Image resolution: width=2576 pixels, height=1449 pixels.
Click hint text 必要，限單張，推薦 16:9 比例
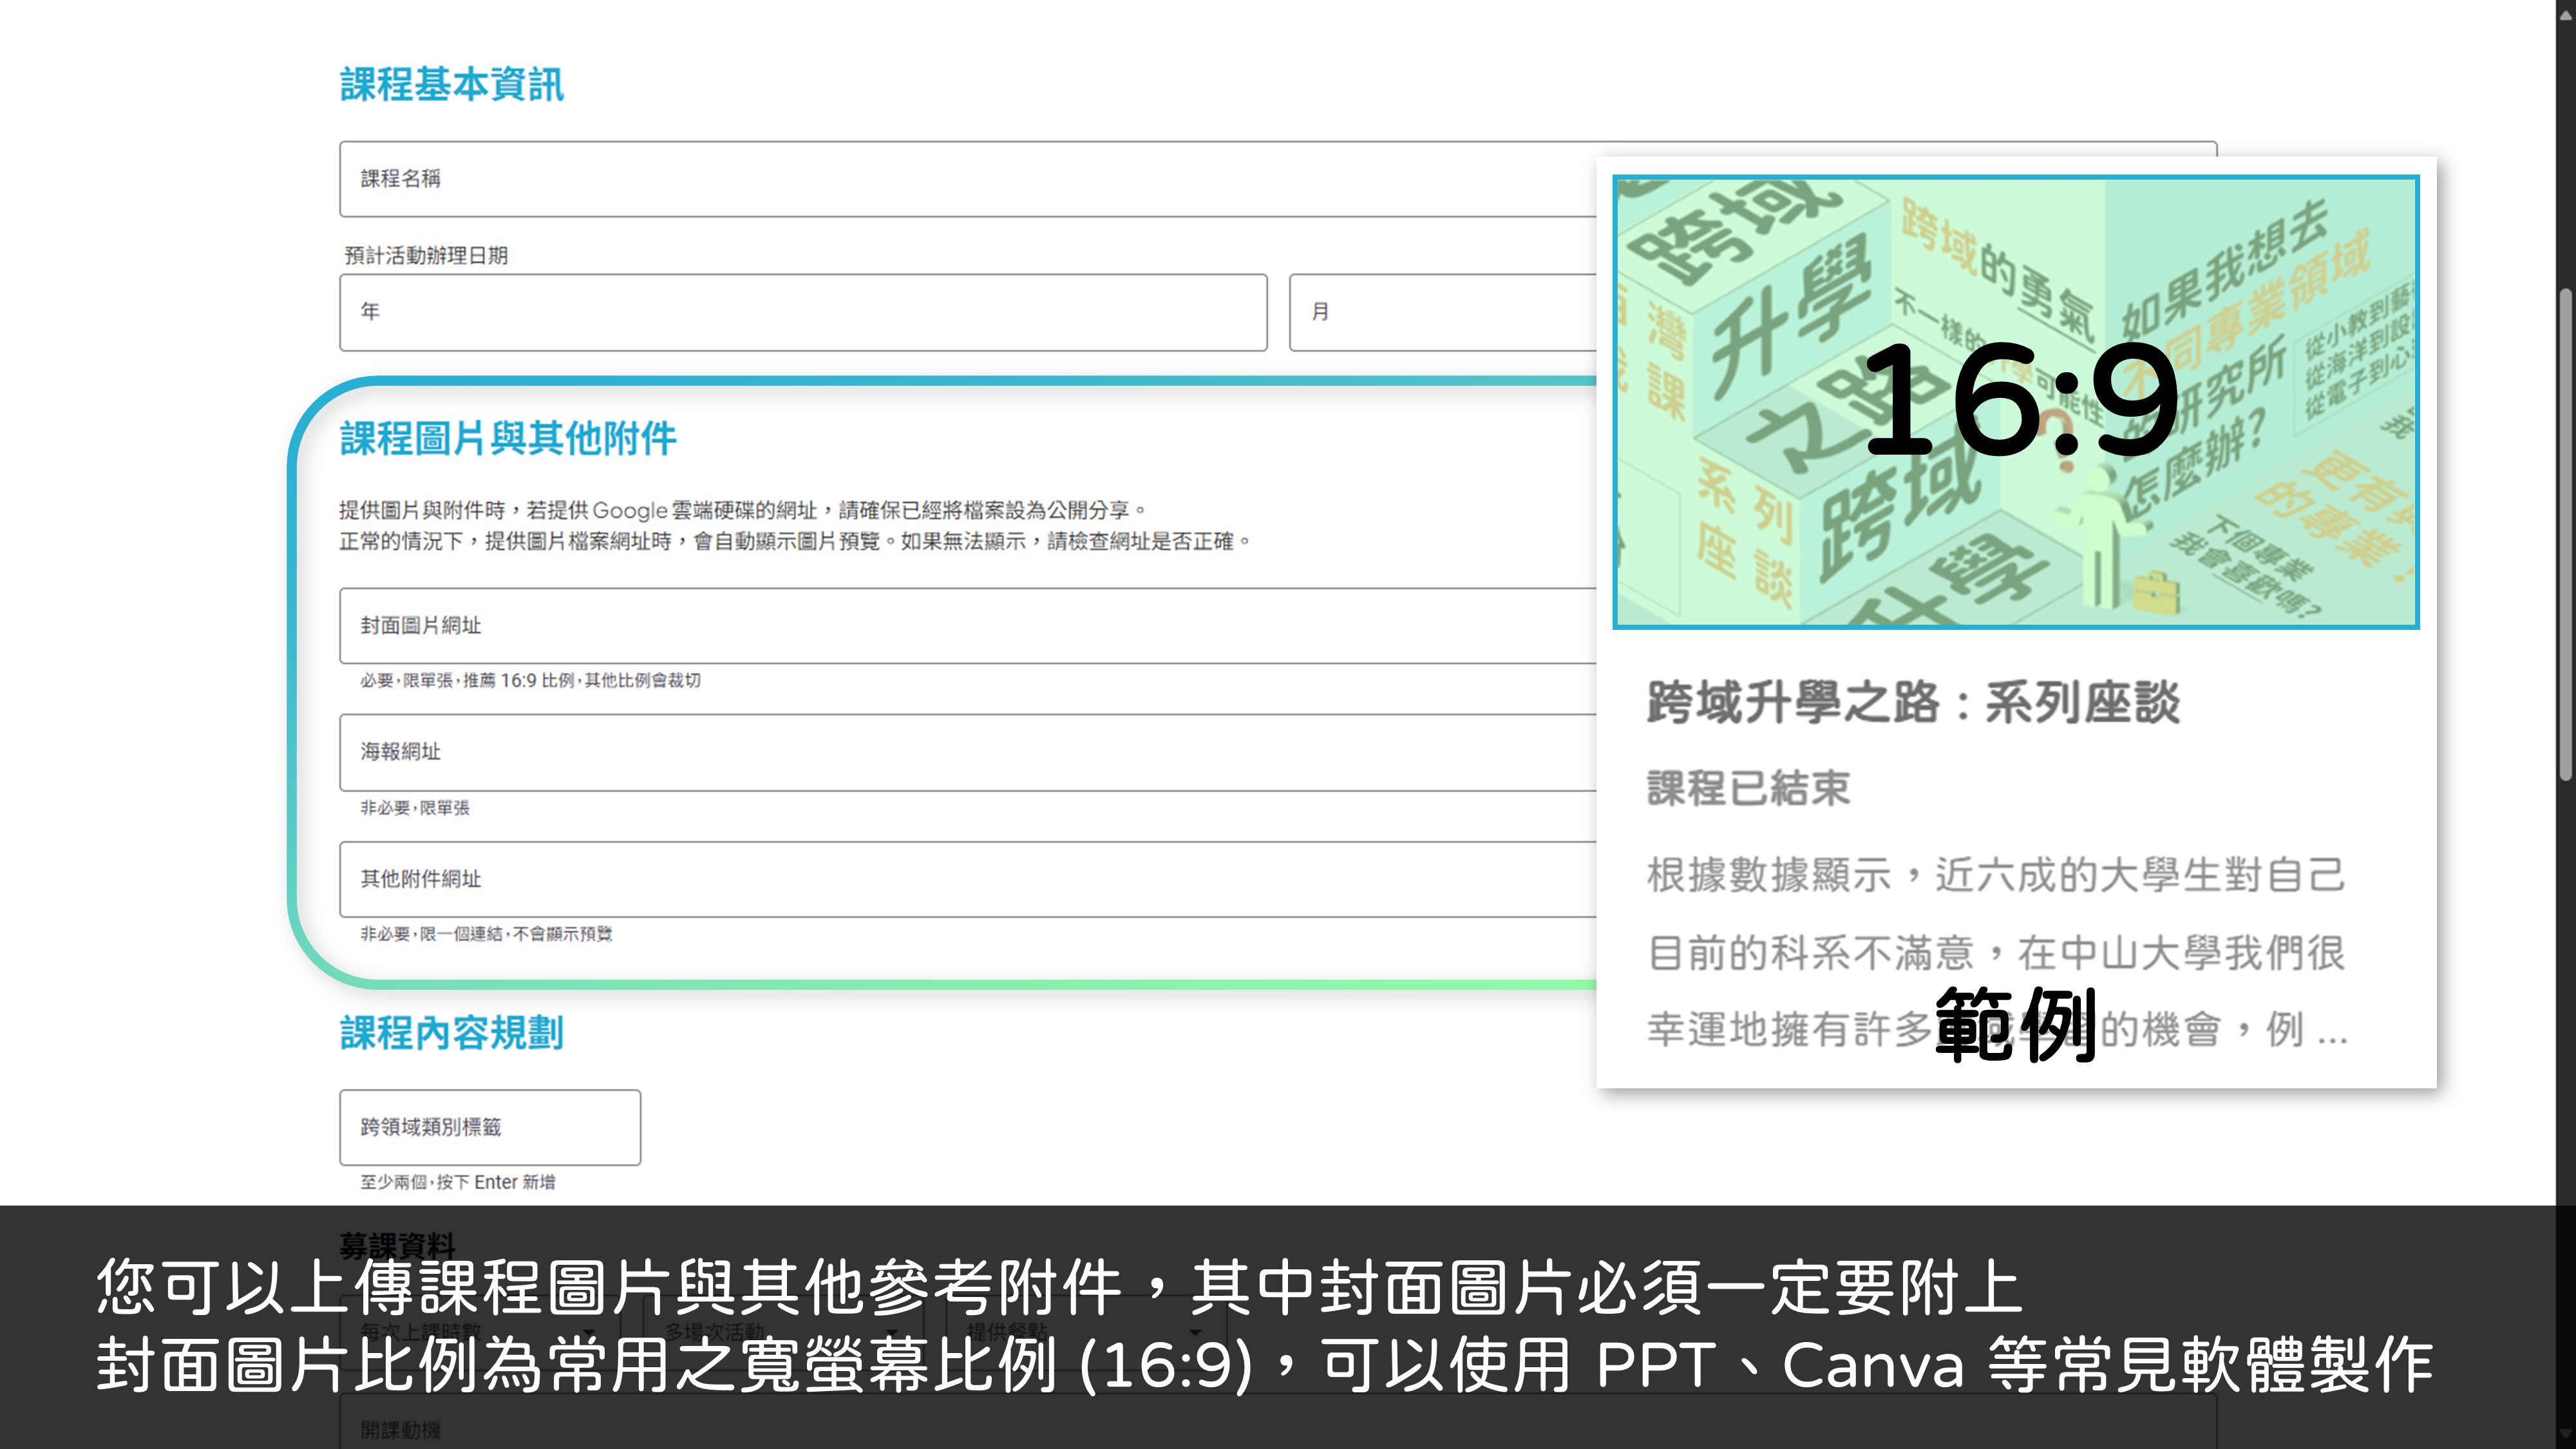tap(530, 681)
